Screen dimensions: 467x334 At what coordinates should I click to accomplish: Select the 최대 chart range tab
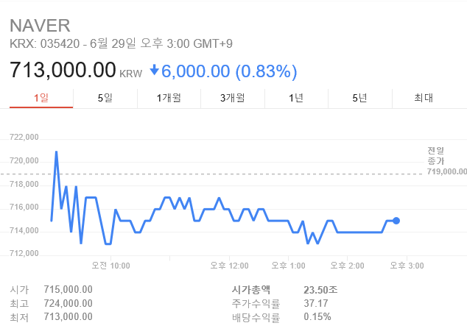tap(424, 98)
